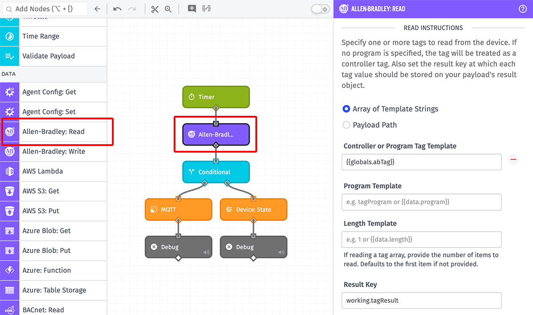Screen dimensions: 533x315
Task: Undo the last workflow change
Action: [117, 9]
